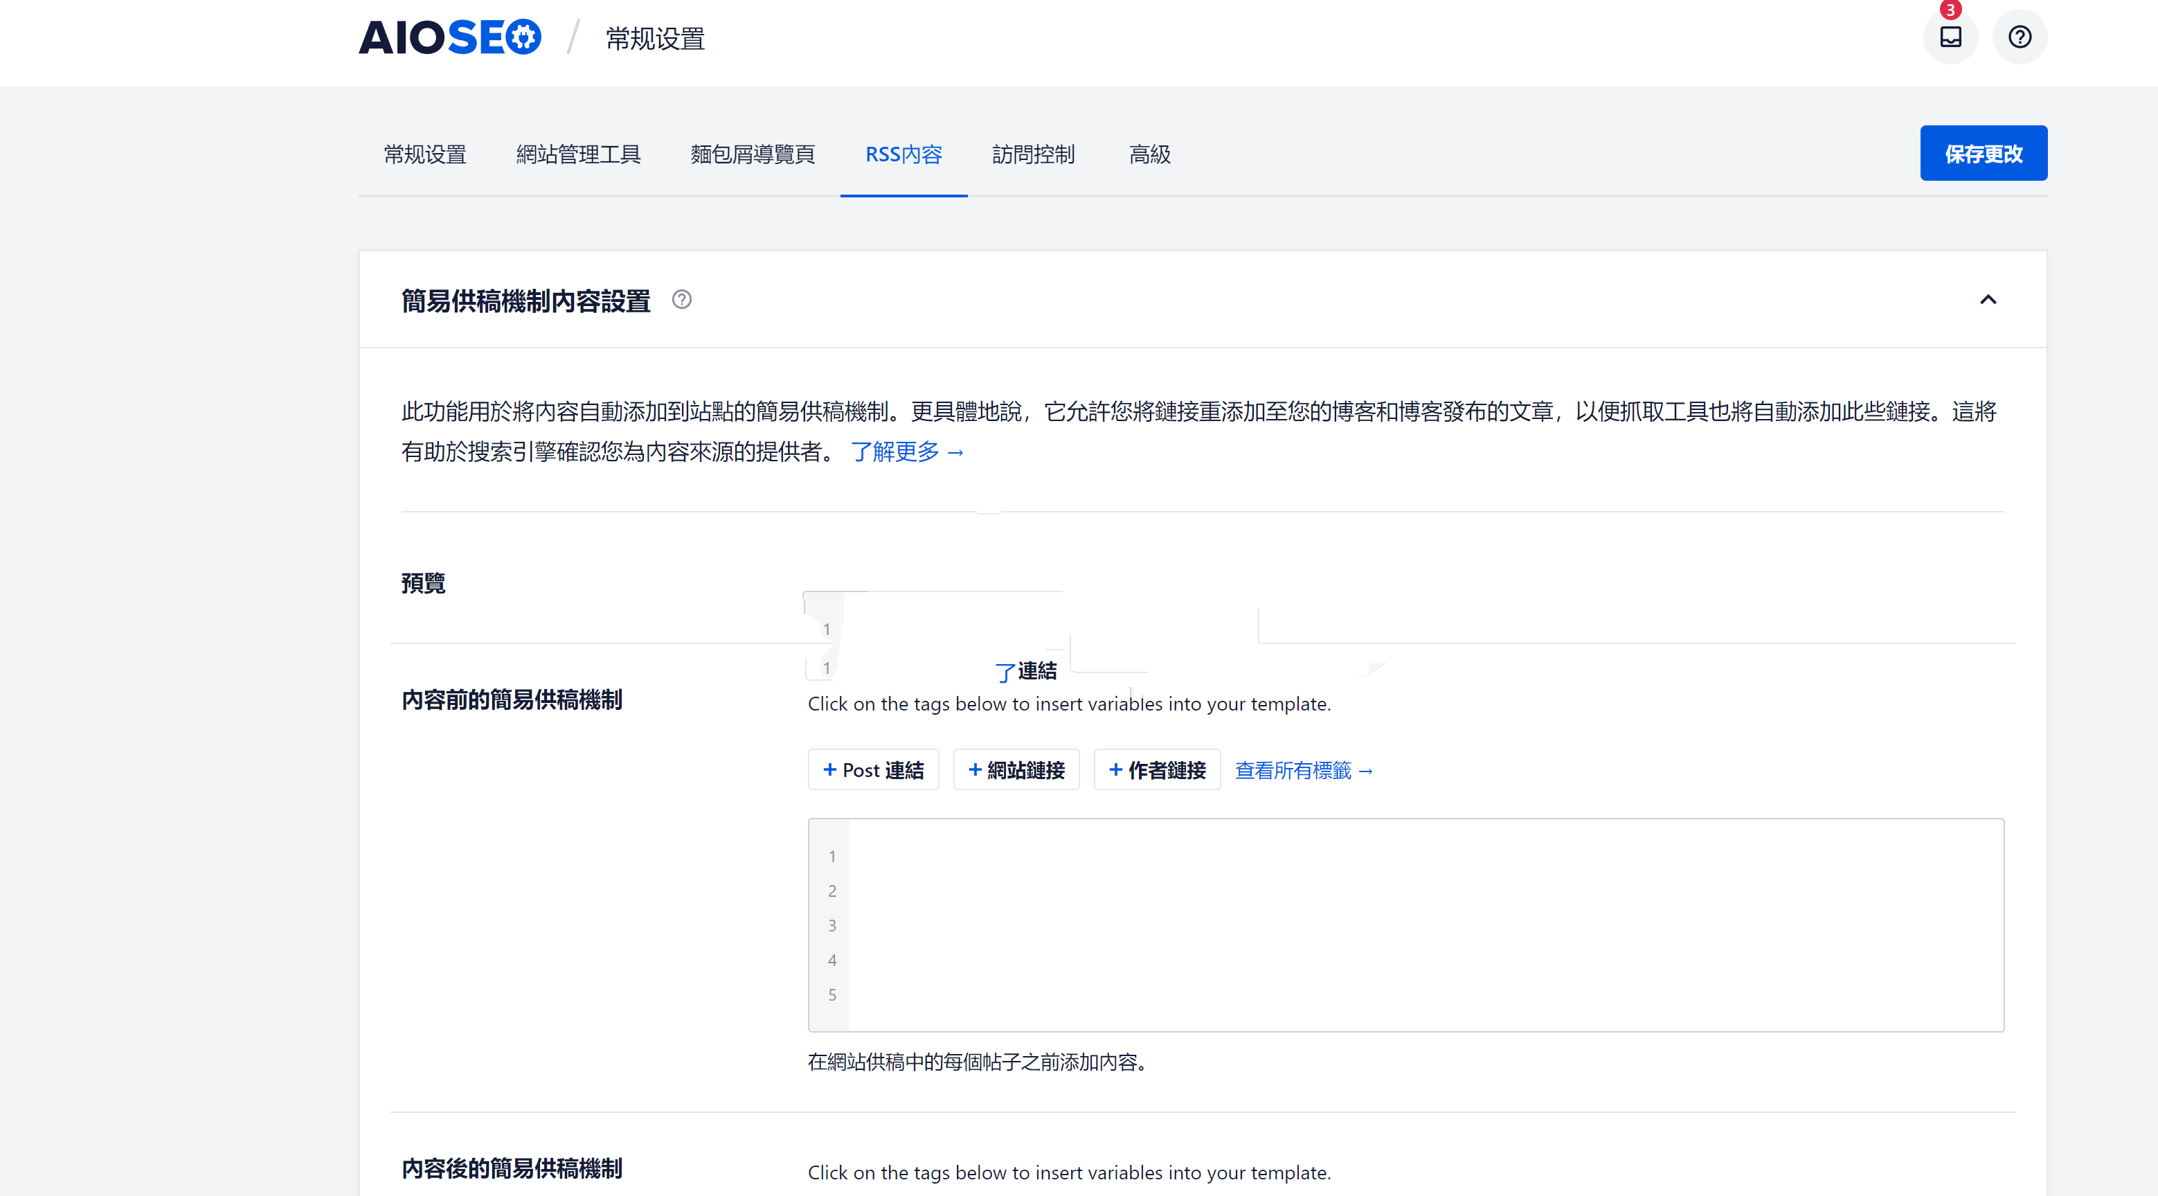The height and width of the screenshot is (1196, 2158).
Task: Open the notifications inbox icon
Action: click(1950, 37)
